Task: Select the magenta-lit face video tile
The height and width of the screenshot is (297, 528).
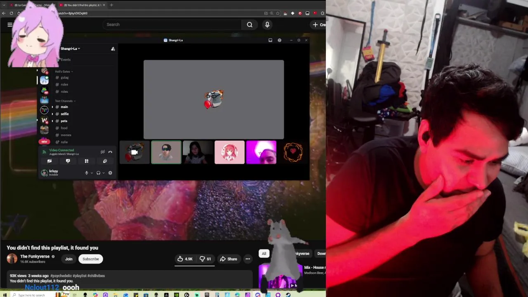Action: coord(261,152)
